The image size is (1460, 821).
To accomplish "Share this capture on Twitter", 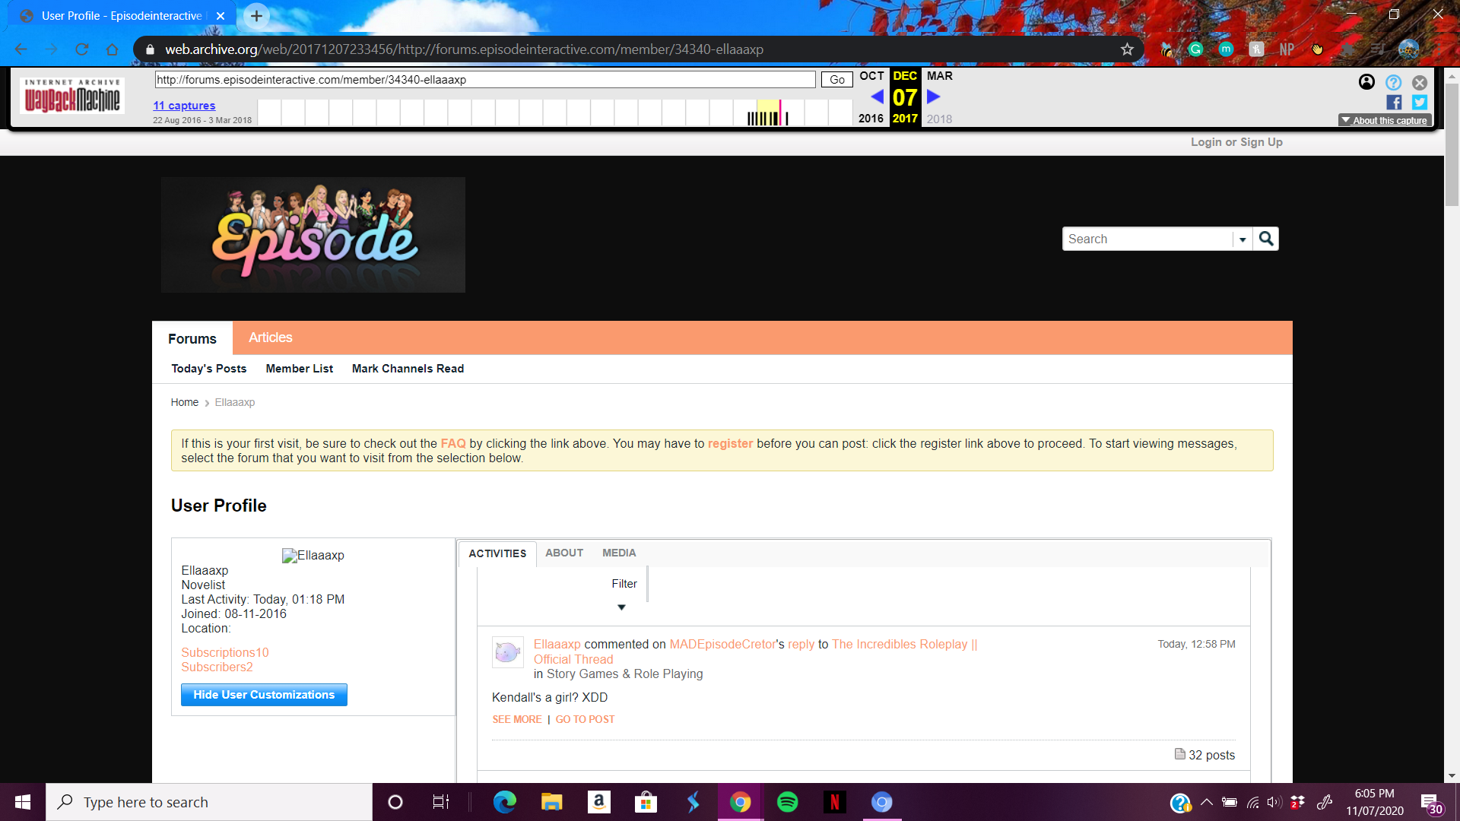I will pos(1420,102).
